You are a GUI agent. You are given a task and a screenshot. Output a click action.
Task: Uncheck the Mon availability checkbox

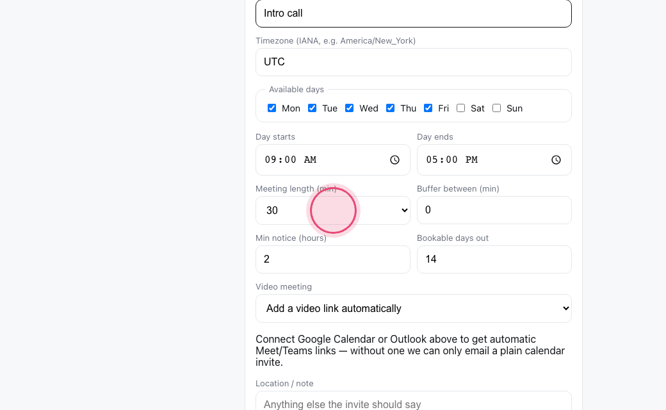click(x=272, y=108)
